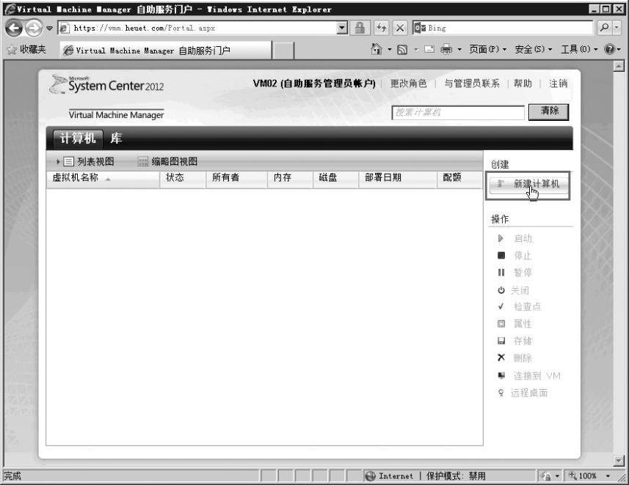
Task: Expand the Print dropdown arrow
Action: [459, 49]
